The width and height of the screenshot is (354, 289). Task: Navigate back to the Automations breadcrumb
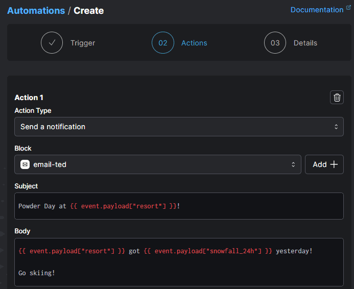tap(36, 11)
